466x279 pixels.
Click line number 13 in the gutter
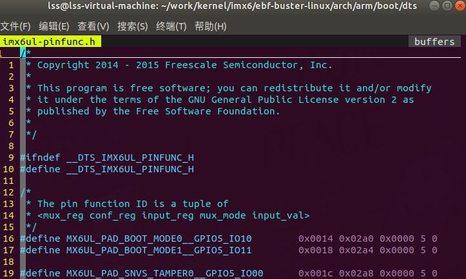point(8,204)
